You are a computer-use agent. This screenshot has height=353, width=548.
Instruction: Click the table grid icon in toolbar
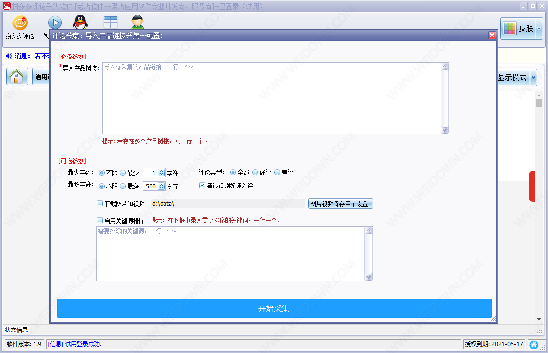tap(110, 23)
